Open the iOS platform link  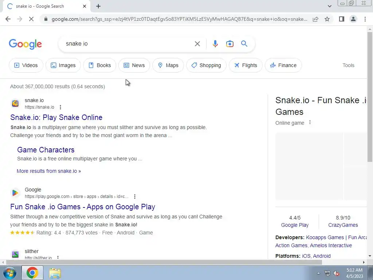(x=306, y=256)
